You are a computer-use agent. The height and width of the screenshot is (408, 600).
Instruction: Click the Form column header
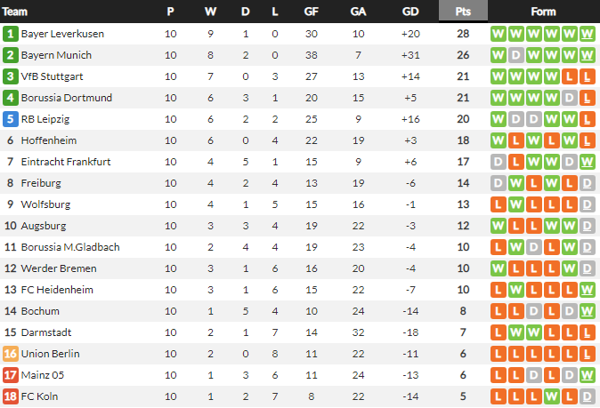coord(543,12)
